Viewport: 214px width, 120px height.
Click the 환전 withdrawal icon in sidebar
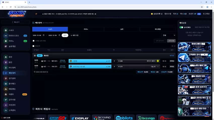pyautogui.click(x=6, y=62)
